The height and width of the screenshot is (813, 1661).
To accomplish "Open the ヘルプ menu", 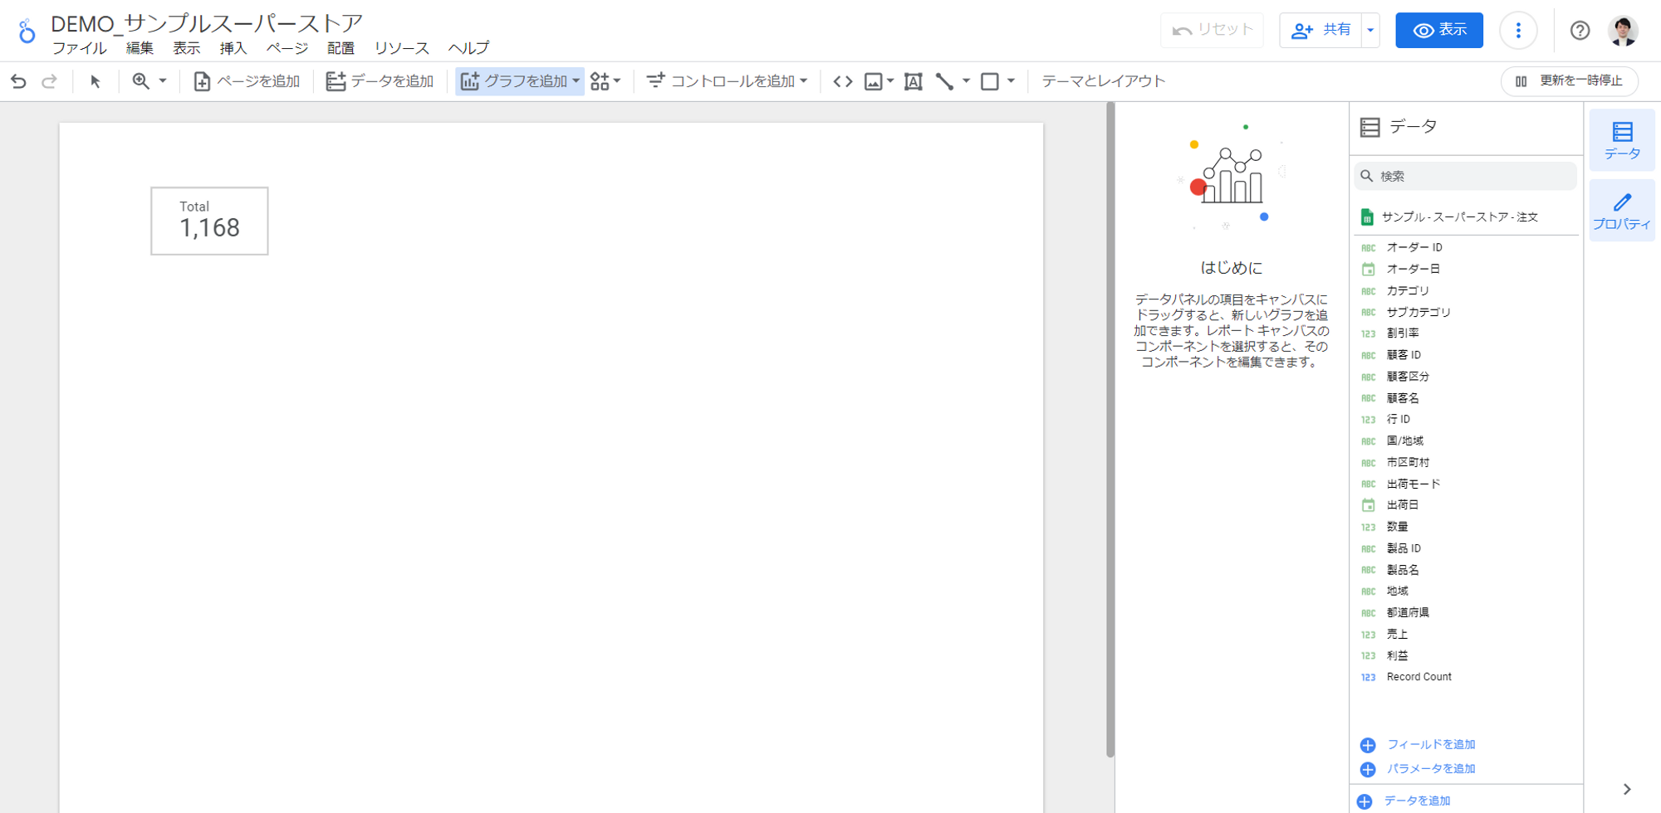I will tap(469, 48).
